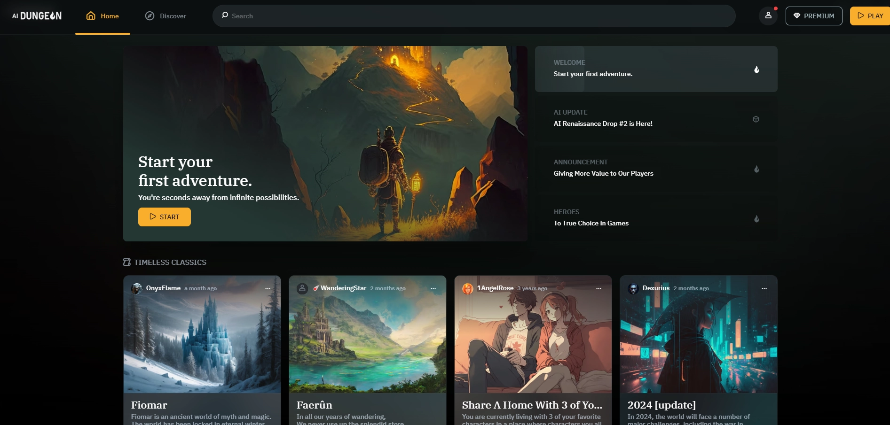890x425 pixels.
Task: Expand options on Share A Home card
Action: (599, 288)
